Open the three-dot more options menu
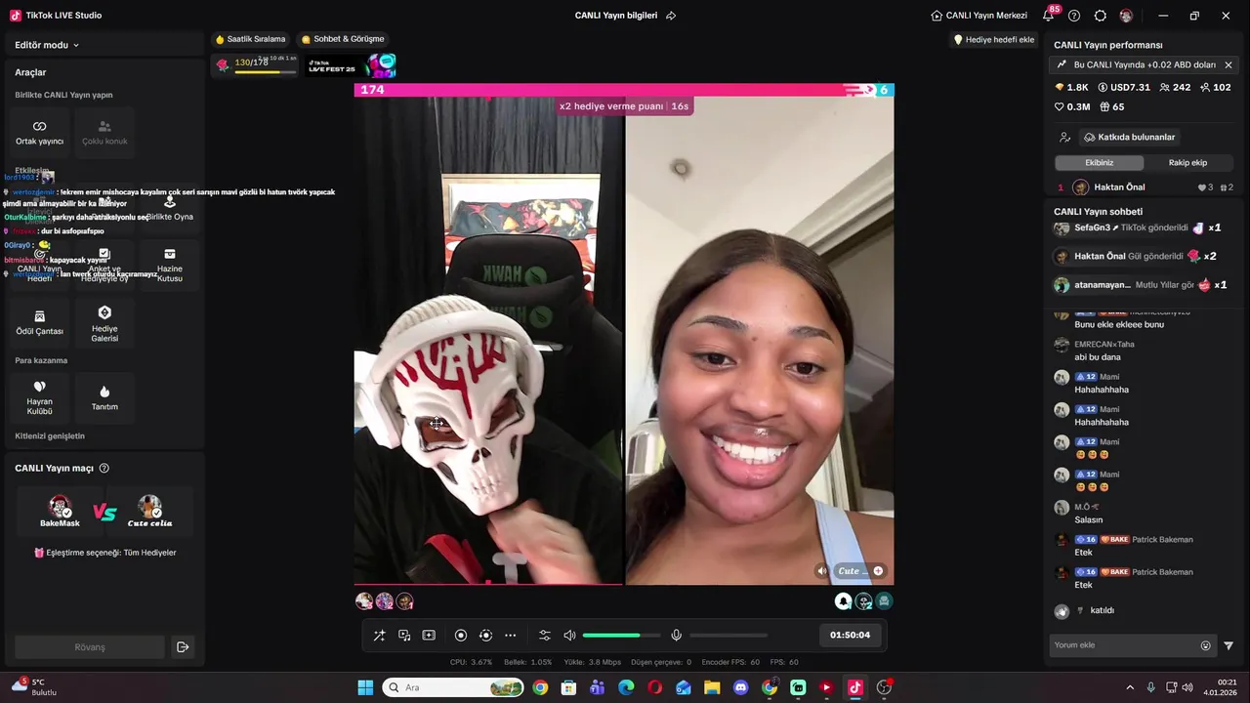This screenshot has height=703, width=1250. [x=510, y=636]
